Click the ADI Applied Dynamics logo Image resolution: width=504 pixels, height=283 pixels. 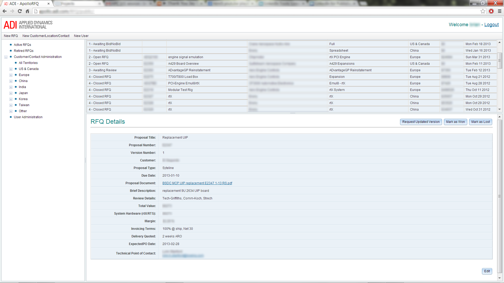28,25
